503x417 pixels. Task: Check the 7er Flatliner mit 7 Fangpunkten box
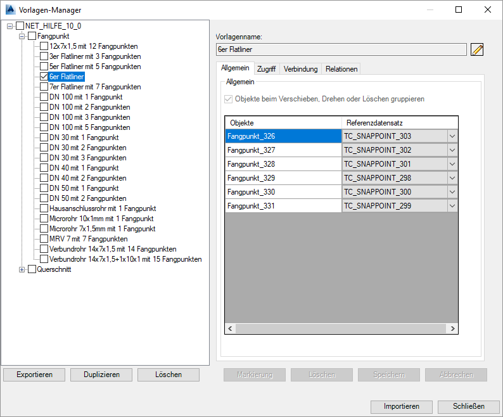[44, 87]
